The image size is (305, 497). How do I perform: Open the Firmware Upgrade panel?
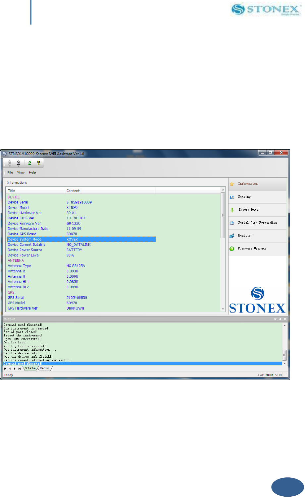(x=257, y=249)
